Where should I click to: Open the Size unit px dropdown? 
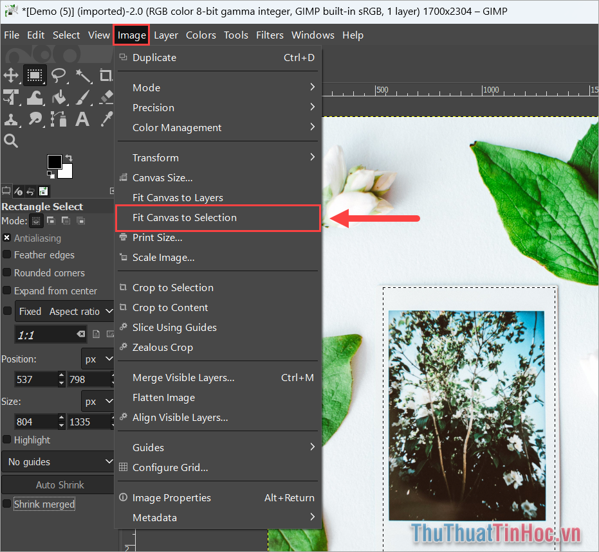click(98, 402)
